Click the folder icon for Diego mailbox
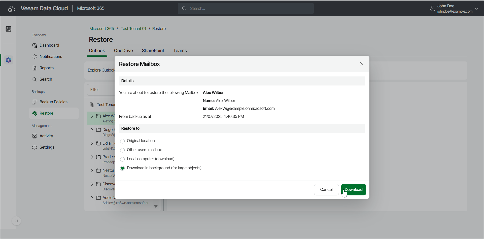This screenshot has width=484, height=239. pyautogui.click(x=99, y=130)
